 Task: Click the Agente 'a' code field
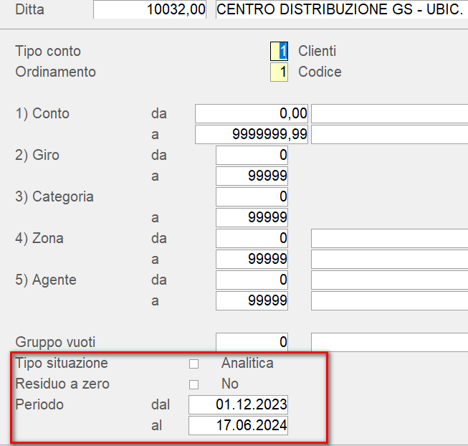point(252,301)
